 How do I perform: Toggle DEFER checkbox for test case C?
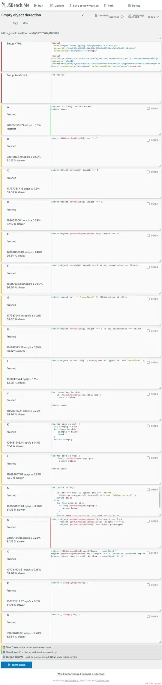(148, 172)
